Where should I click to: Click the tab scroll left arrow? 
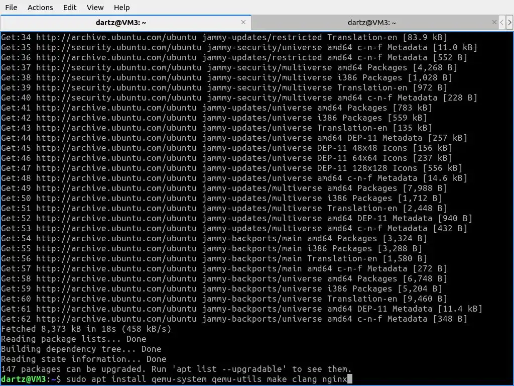[x=502, y=22]
